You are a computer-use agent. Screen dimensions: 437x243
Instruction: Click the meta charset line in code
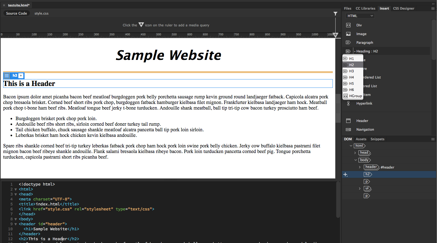45,199
